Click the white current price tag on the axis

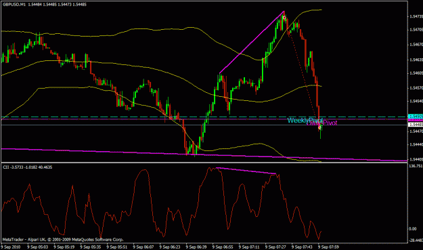pyautogui.click(x=416, y=125)
